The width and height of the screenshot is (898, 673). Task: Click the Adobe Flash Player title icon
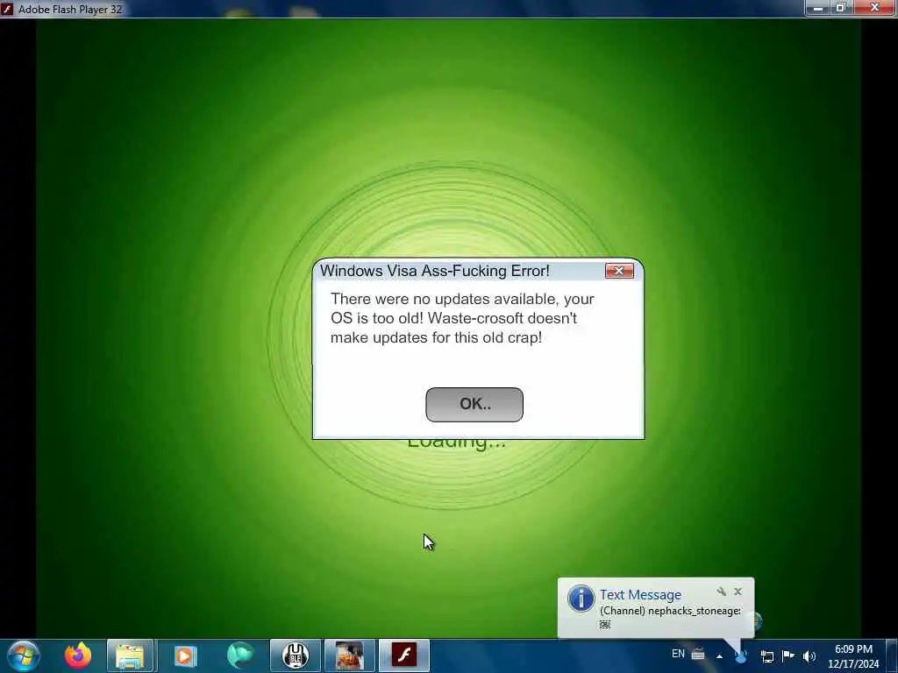point(7,9)
